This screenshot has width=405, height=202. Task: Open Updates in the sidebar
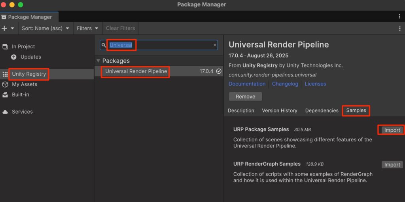(x=31, y=57)
